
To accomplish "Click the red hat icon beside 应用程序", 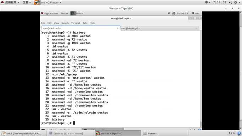I will (2, 2).
